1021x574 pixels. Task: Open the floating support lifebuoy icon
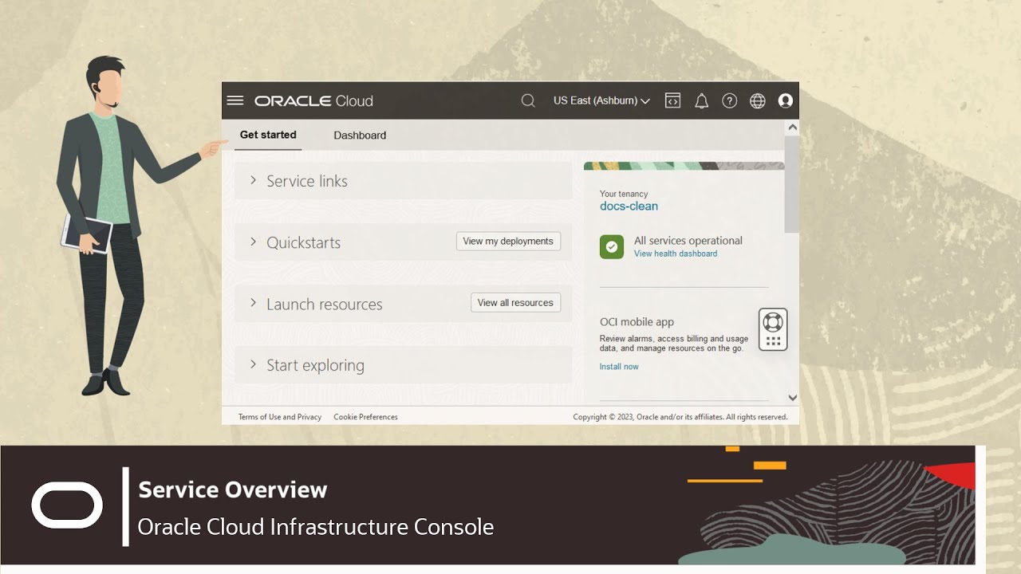point(773,322)
